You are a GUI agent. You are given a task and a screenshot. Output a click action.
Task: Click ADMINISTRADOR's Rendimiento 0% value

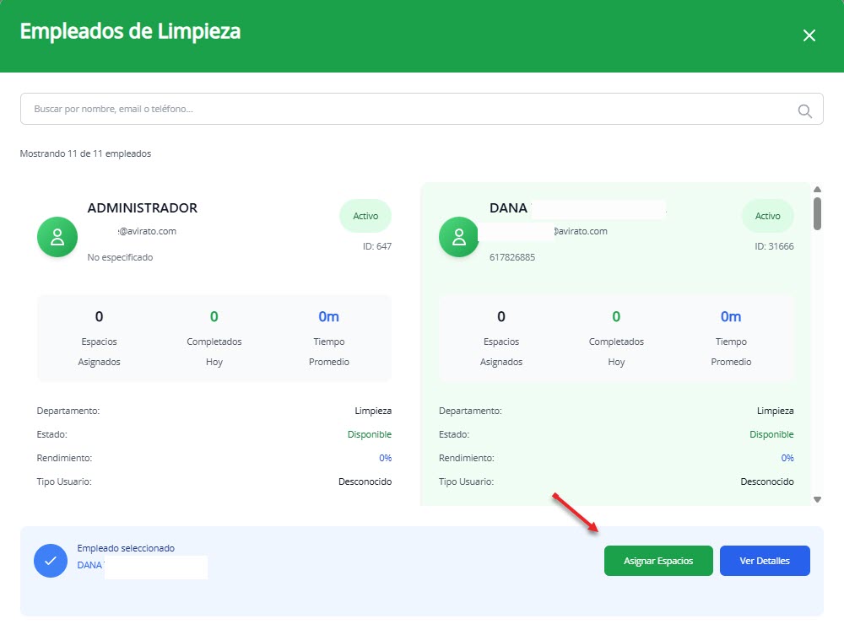click(385, 458)
